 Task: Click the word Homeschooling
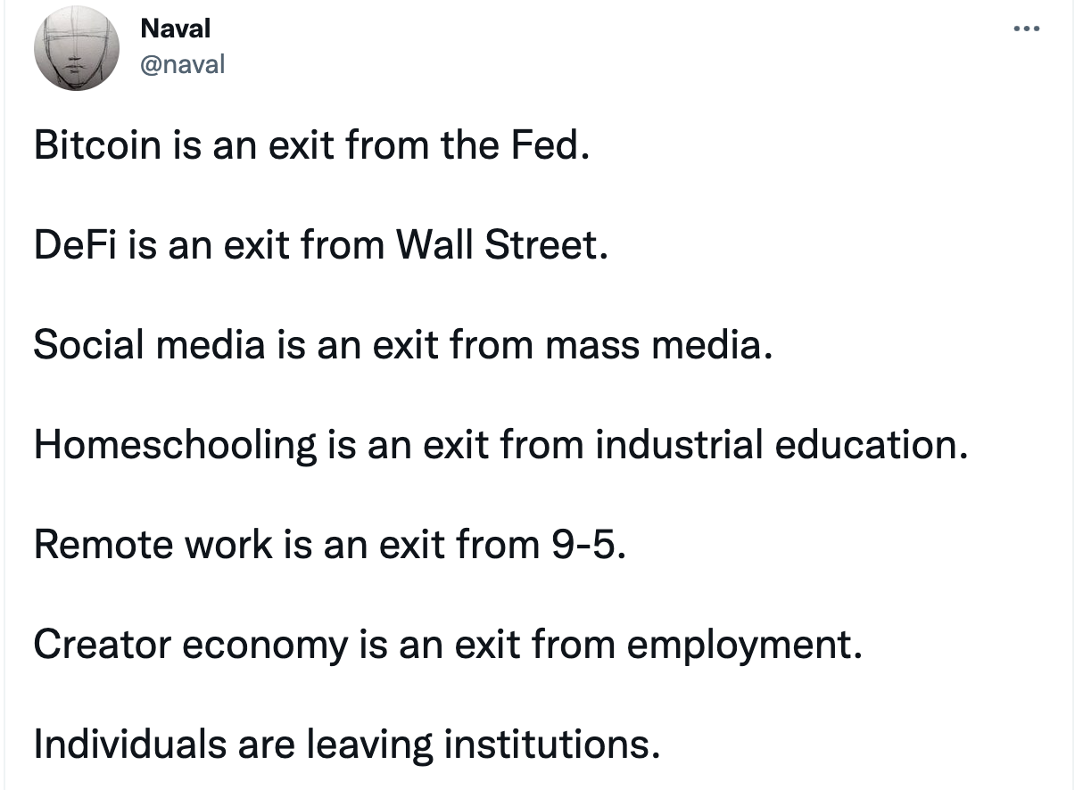click(176, 446)
